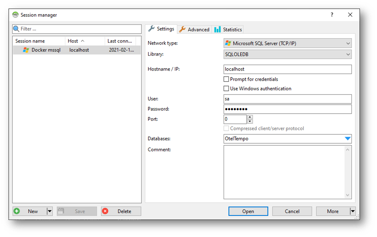Click the Filter sessions search field
Viewport: 377px width, 237px height.
[x=77, y=29]
